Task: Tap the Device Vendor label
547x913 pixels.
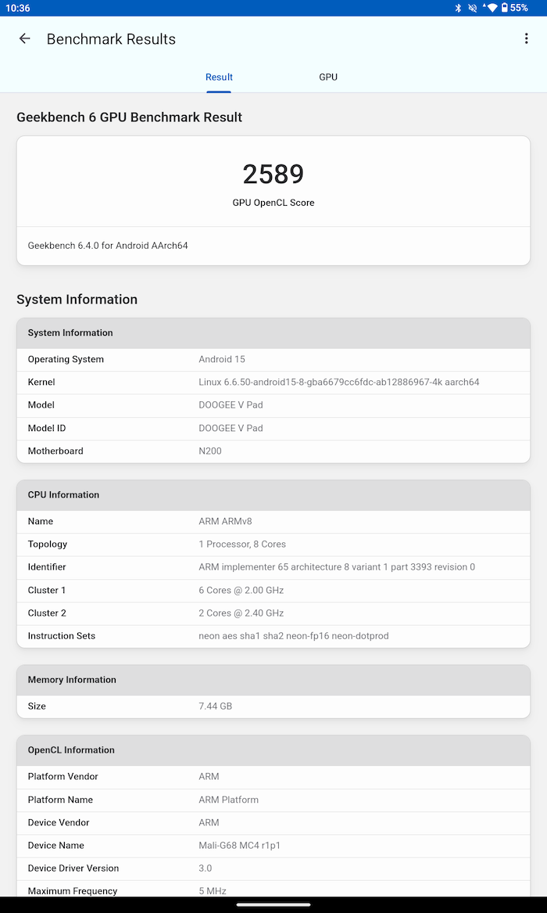Action: pos(59,823)
